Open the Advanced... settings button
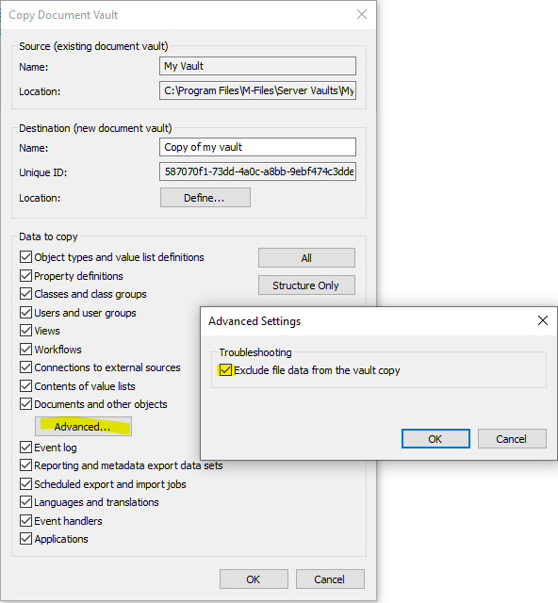558x603 pixels. (x=83, y=427)
